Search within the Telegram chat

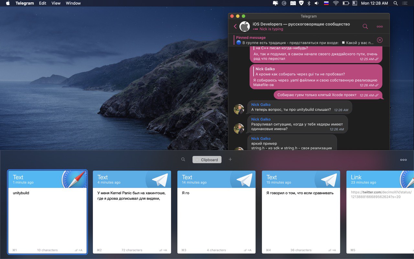coord(365,27)
